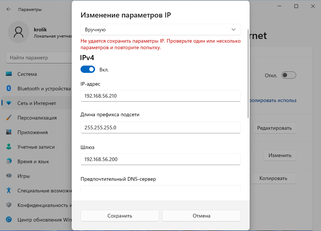Focus the IP-адрес field

160,96
